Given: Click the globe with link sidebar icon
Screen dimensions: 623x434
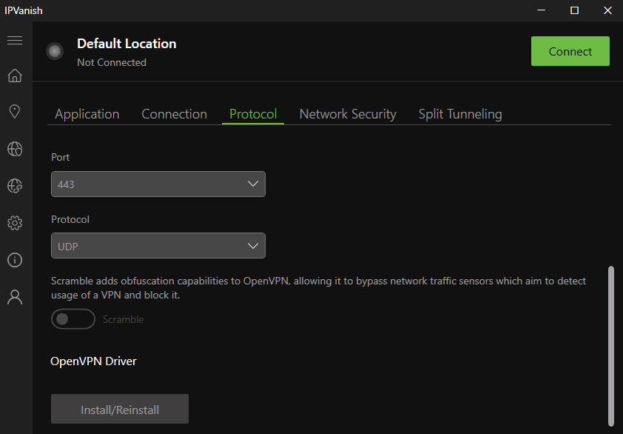Looking at the screenshot, I should coord(15,186).
